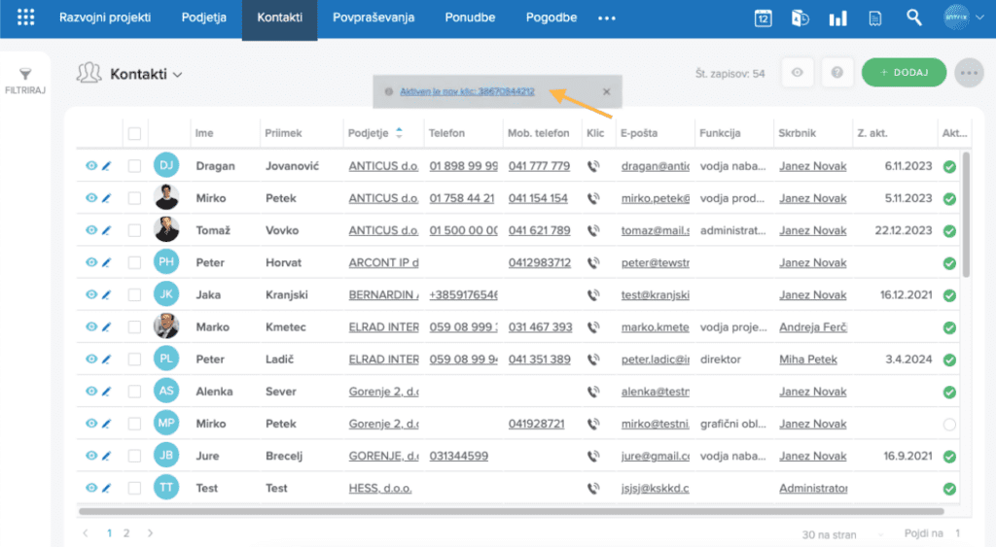The height and width of the screenshot is (547, 996).
Task: Expand the overflow dots in navigation bar
Action: click(x=607, y=18)
